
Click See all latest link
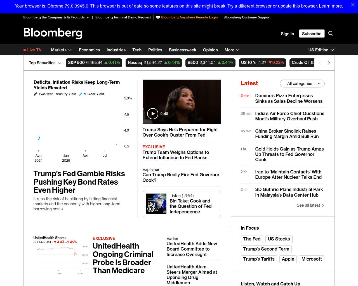click(x=310, y=205)
